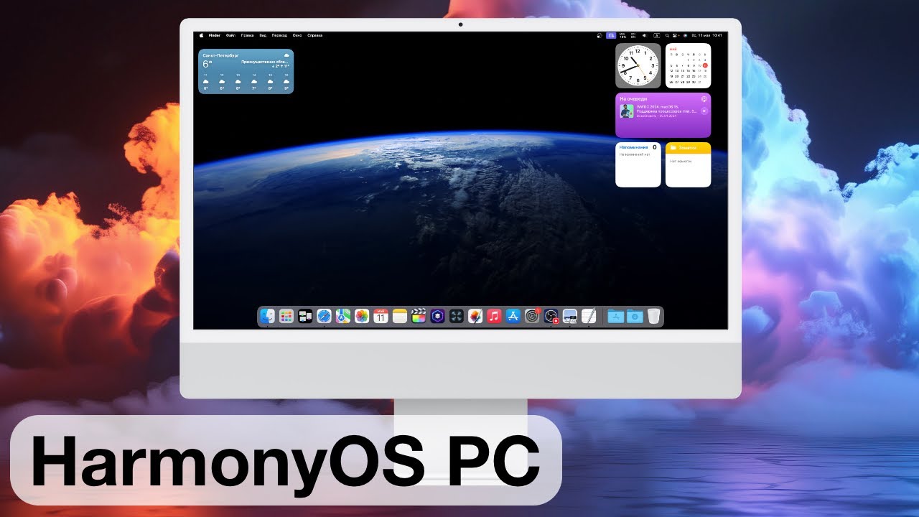919x517 pixels.
Task: Open the Applications folder stack in dock
Action: (615, 316)
